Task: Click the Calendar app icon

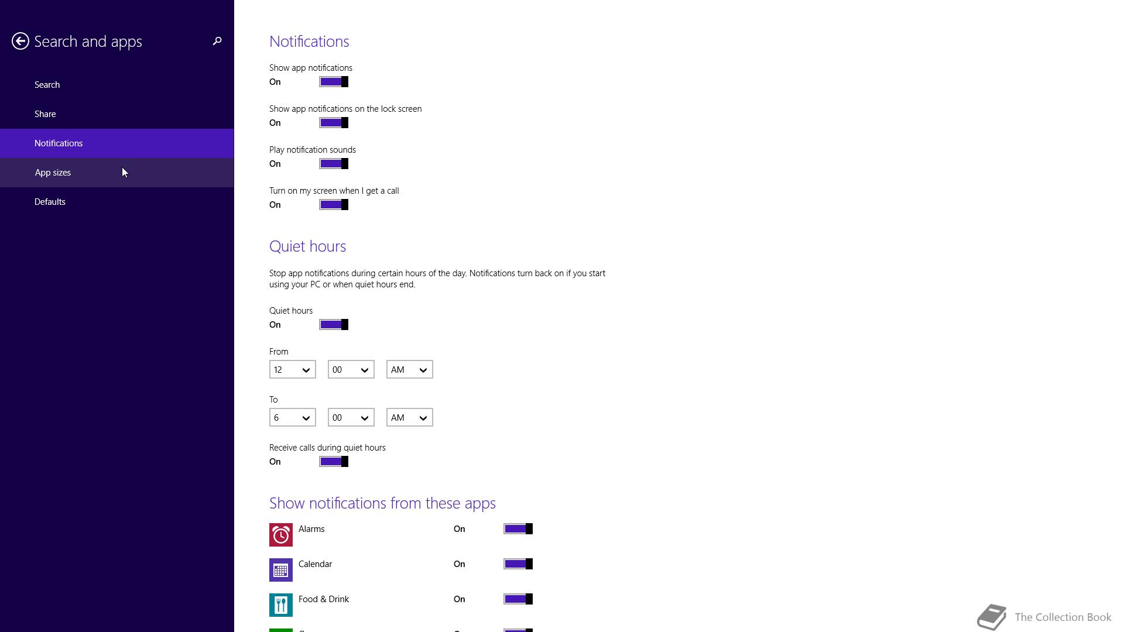Action: (x=281, y=570)
